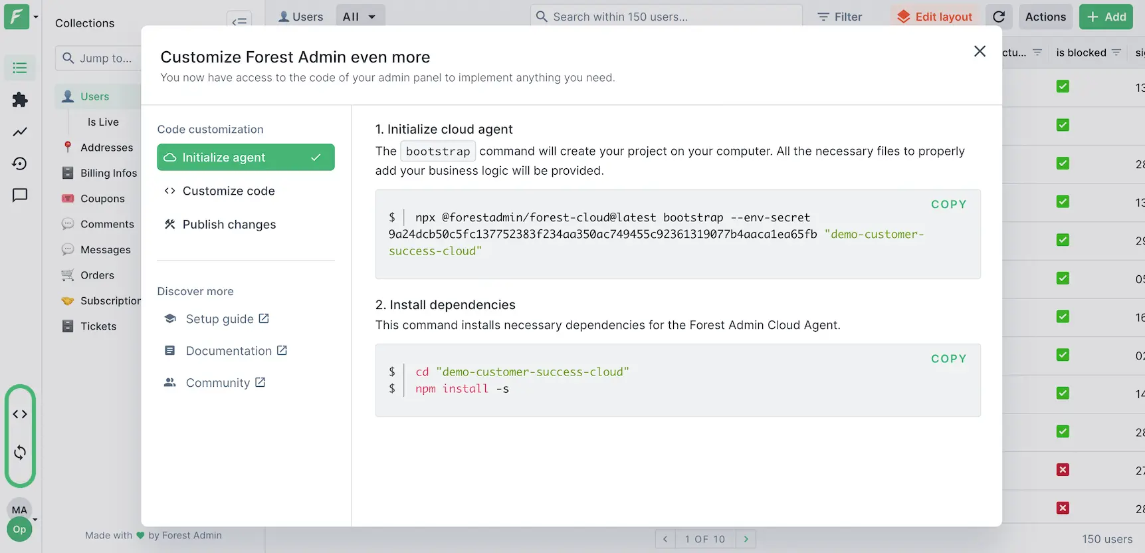Click the Coupons ticket icon
Viewport: 1145px width, 553px height.
click(67, 198)
